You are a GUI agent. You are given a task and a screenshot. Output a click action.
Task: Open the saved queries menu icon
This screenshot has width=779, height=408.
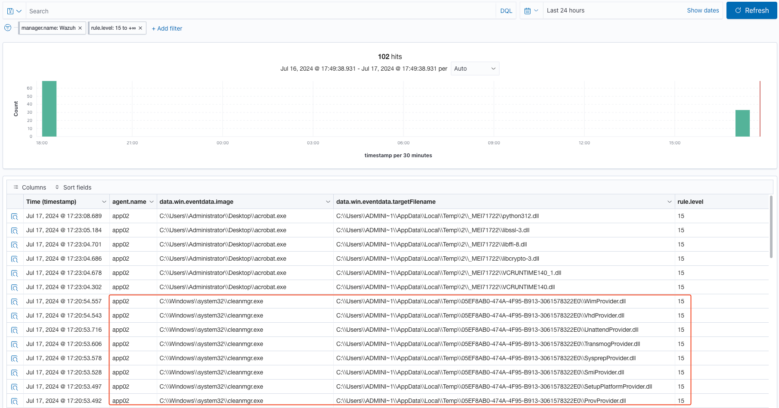click(x=14, y=11)
